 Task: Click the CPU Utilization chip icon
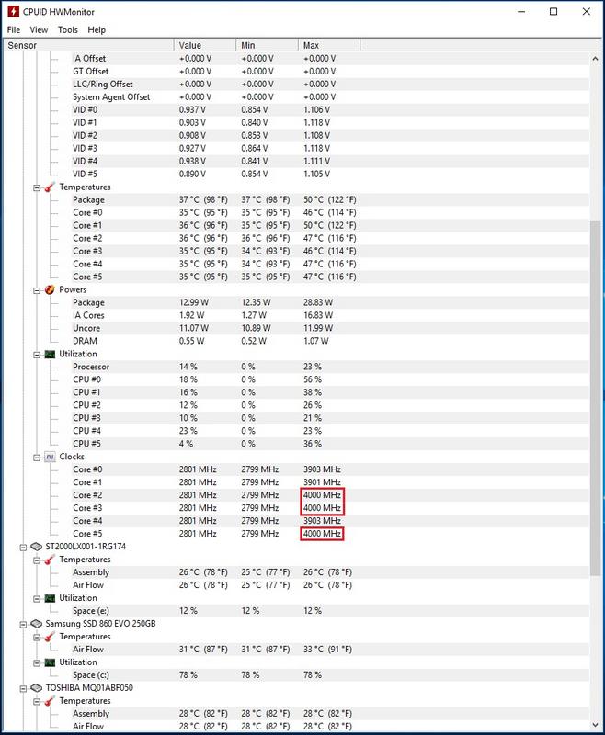(x=50, y=355)
